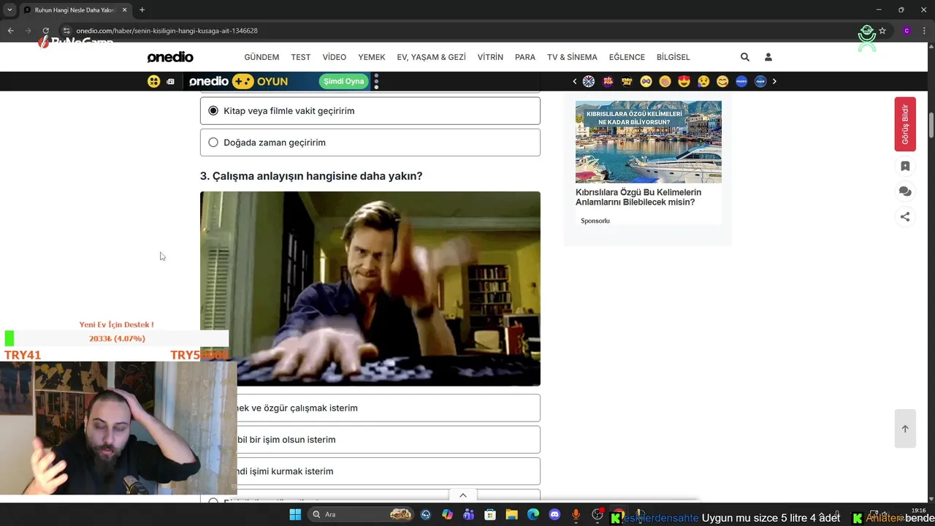Expand the bottom chevron panel
The height and width of the screenshot is (526, 935).
pos(462,495)
